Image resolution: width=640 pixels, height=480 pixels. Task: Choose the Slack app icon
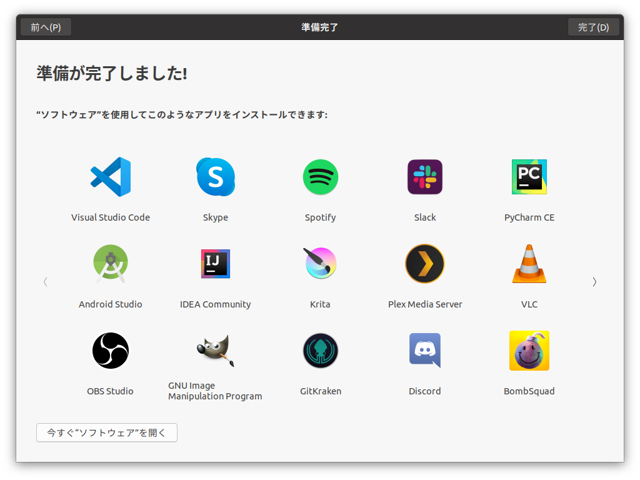point(425,177)
